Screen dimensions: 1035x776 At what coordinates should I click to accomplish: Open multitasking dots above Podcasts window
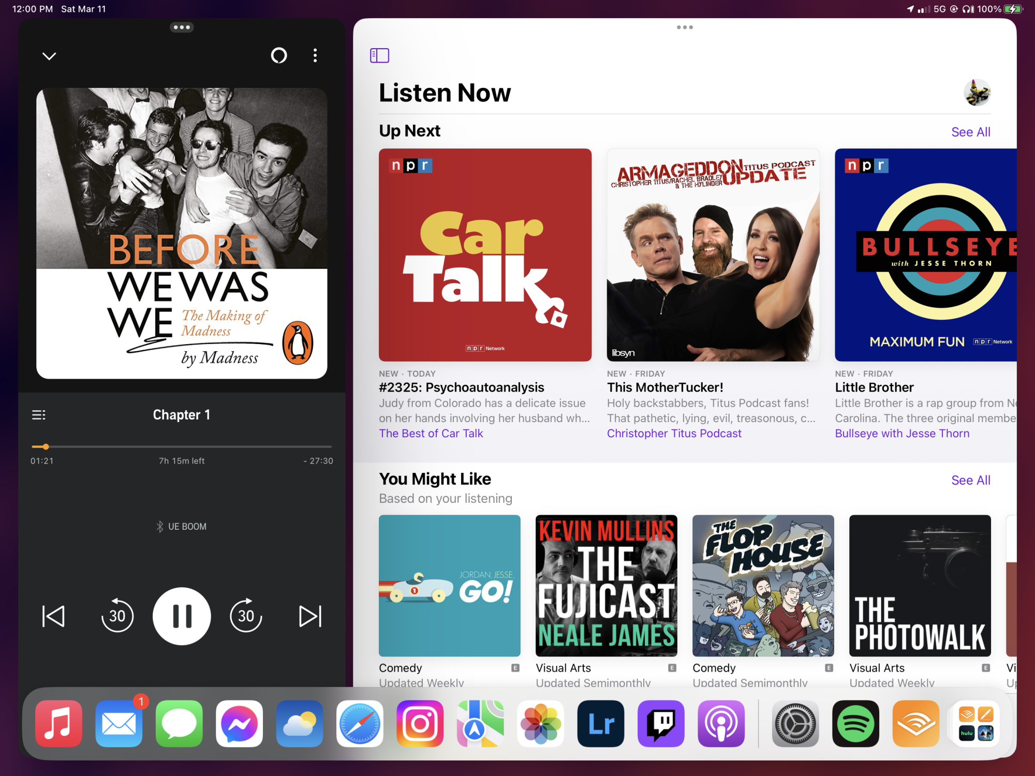685,27
